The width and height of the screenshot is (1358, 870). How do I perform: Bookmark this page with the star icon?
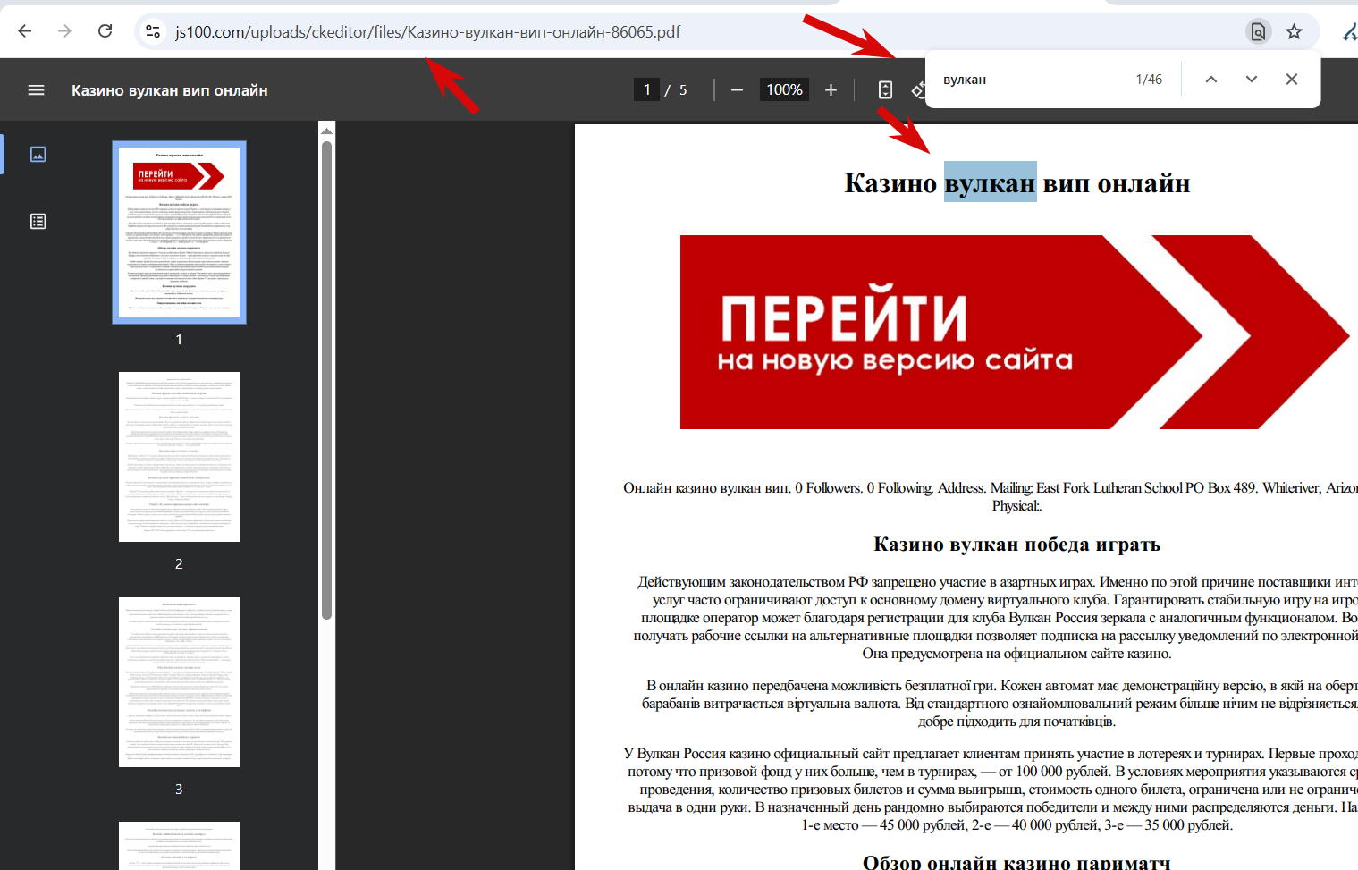[1294, 31]
